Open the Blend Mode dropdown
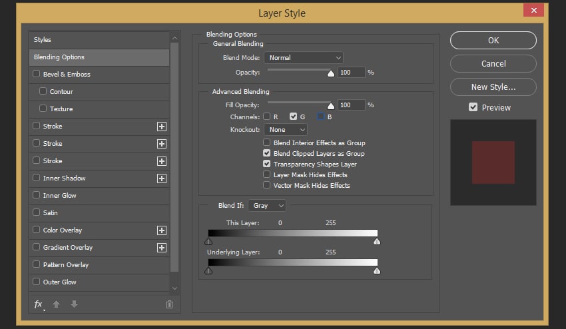This screenshot has width=566, height=329. [304, 58]
